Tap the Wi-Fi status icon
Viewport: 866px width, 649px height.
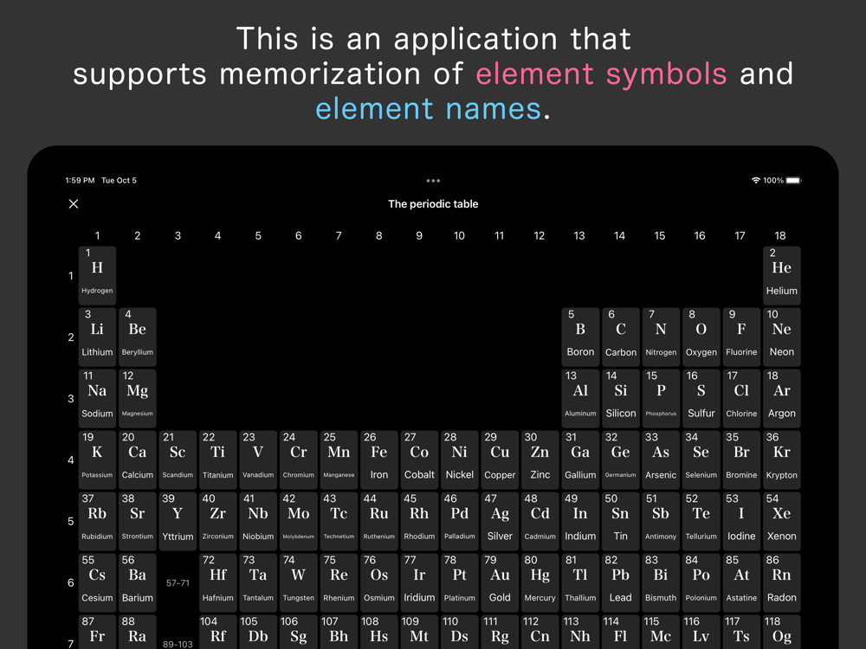coord(755,181)
